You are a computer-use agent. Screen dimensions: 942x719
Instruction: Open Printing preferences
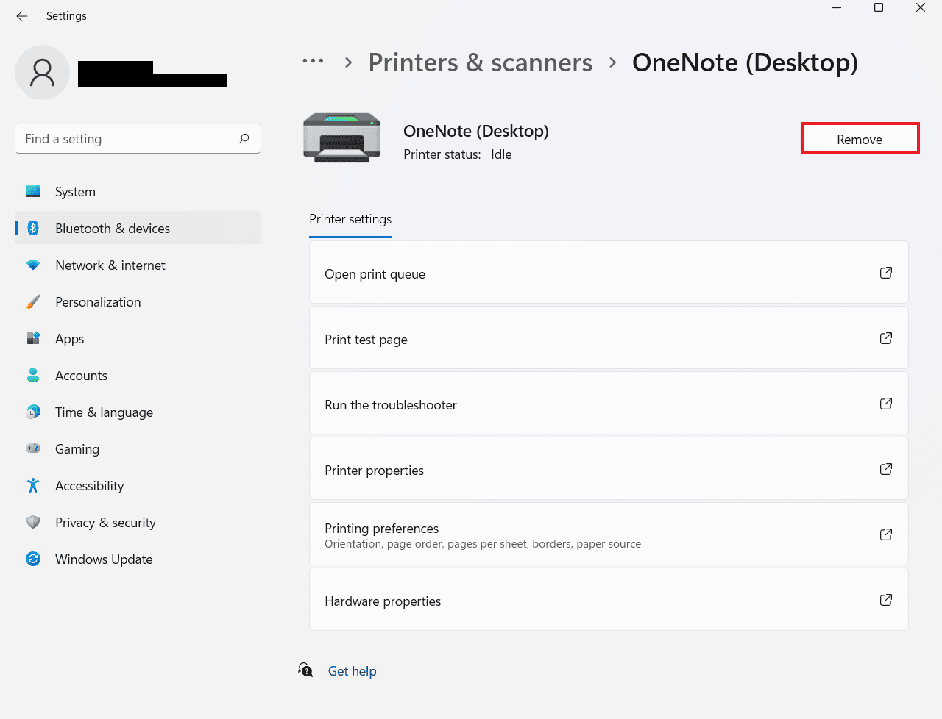tap(609, 534)
